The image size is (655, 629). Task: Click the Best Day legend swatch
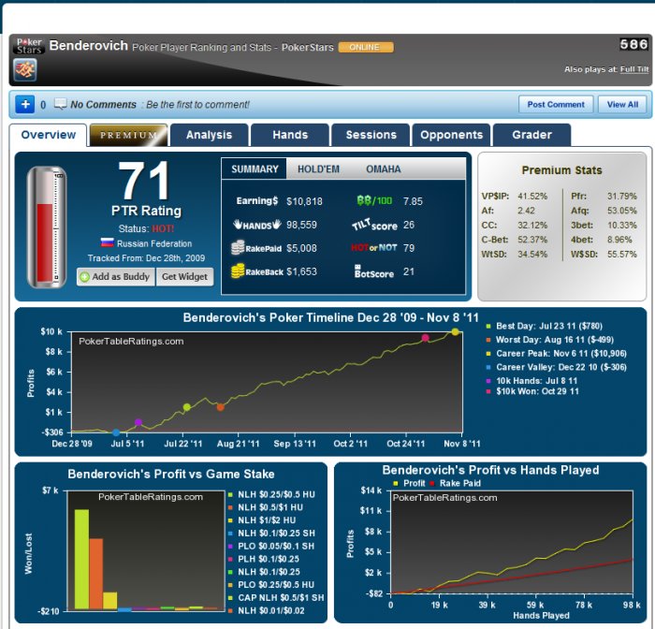[x=488, y=326]
